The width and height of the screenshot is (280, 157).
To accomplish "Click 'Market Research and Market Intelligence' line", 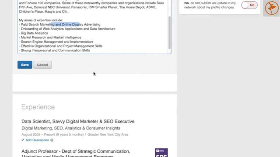I will click(50, 38).
